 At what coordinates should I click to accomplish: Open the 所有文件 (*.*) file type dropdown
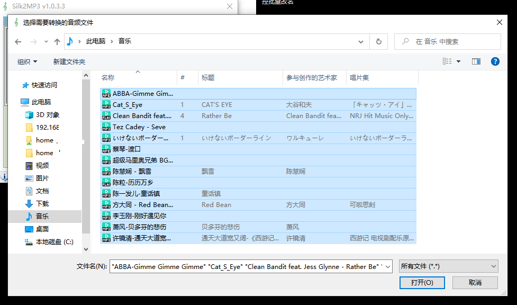pyautogui.click(x=448, y=266)
